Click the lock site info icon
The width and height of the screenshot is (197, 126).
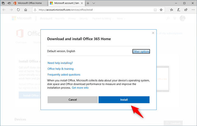tap(35, 10)
